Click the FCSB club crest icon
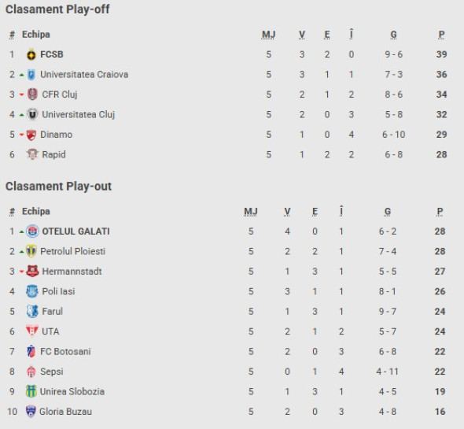 point(31,54)
